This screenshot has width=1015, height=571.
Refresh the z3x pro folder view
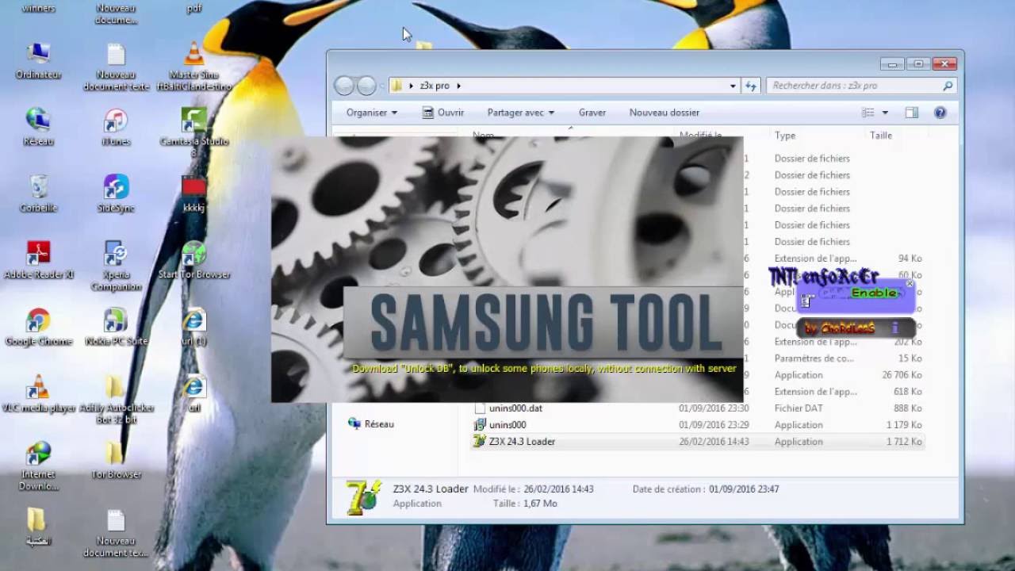click(x=751, y=86)
